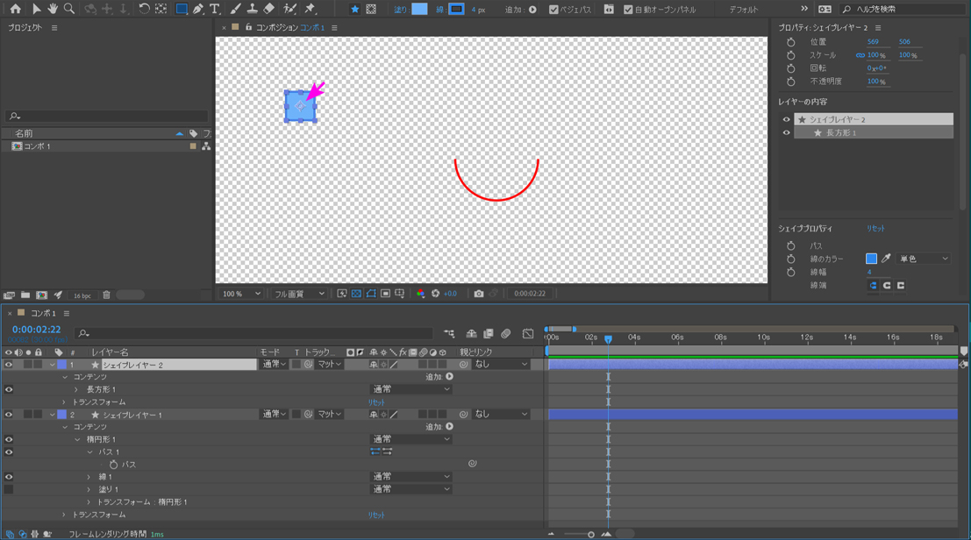Click the Home icon
The height and width of the screenshot is (540, 971).
tap(15, 9)
